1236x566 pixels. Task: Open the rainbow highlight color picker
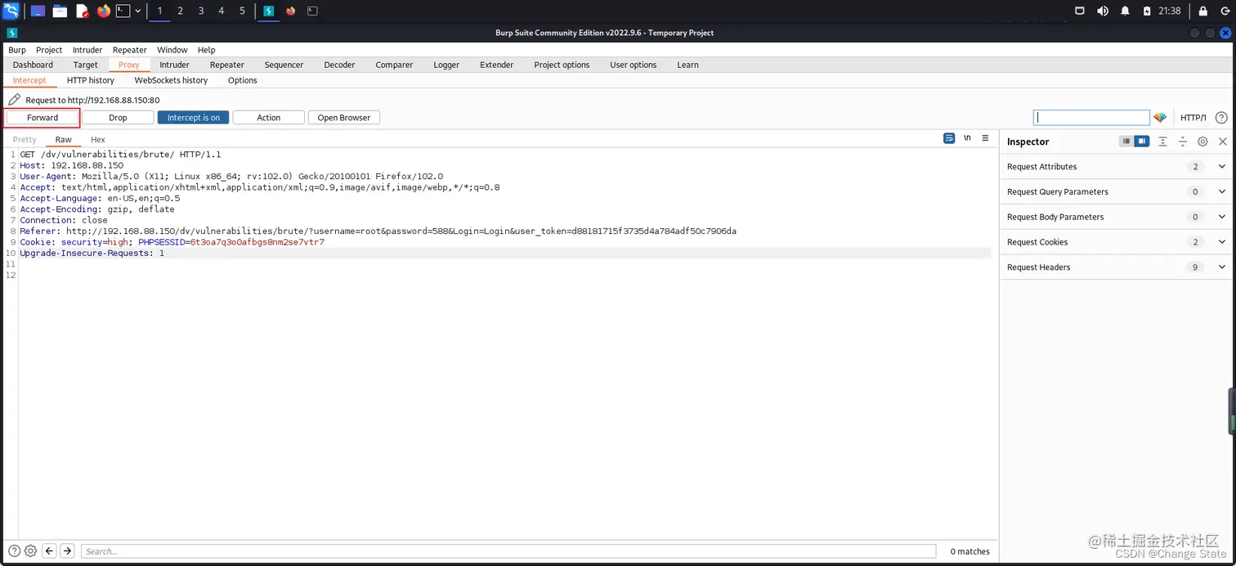coord(1160,118)
